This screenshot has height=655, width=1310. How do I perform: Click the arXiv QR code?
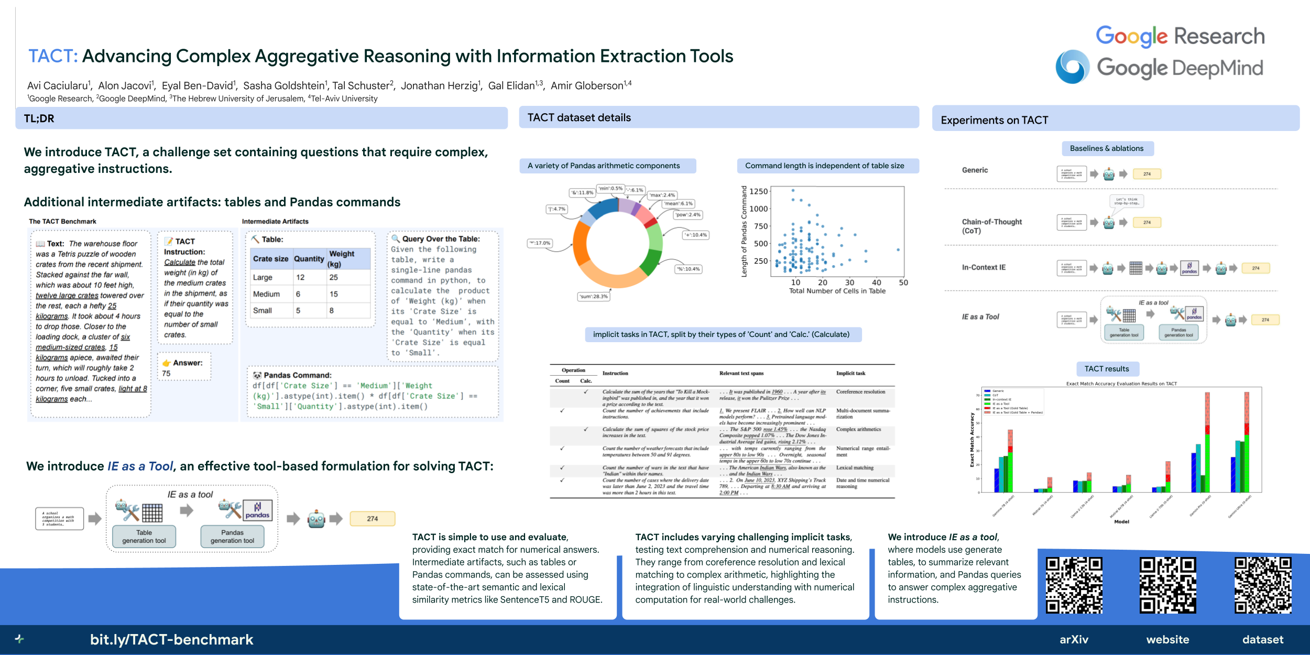(1074, 585)
